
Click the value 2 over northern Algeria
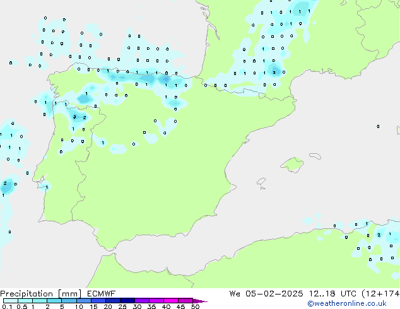tap(379, 235)
